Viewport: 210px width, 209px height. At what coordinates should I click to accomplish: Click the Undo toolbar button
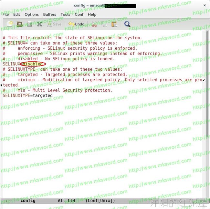76,24
